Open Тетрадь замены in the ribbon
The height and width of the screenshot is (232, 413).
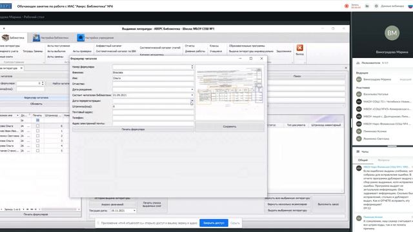[x=33, y=52]
